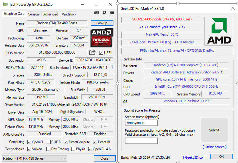Click the PCIe x16 3.0 bus interface value
The width and height of the screenshot is (238, 163).
click(x=90, y=67)
